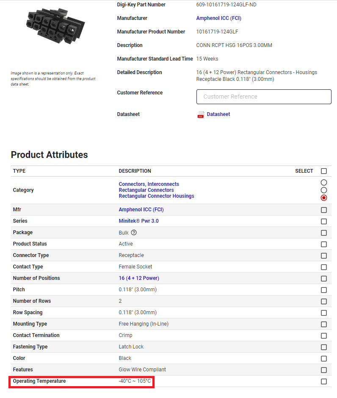This screenshot has height=398, width=337.
Task: Select the Rectangular Connectors radio button
Action: click(x=324, y=190)
